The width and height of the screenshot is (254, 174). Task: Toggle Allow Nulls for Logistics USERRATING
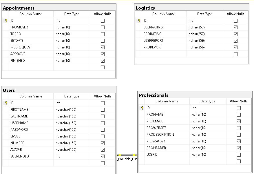coord(235,28)
